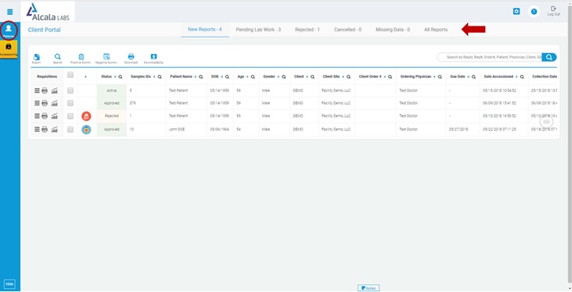Open the Rejected - 1 tab
Viewport: 572px width, 292px height.
pos(308,30)
